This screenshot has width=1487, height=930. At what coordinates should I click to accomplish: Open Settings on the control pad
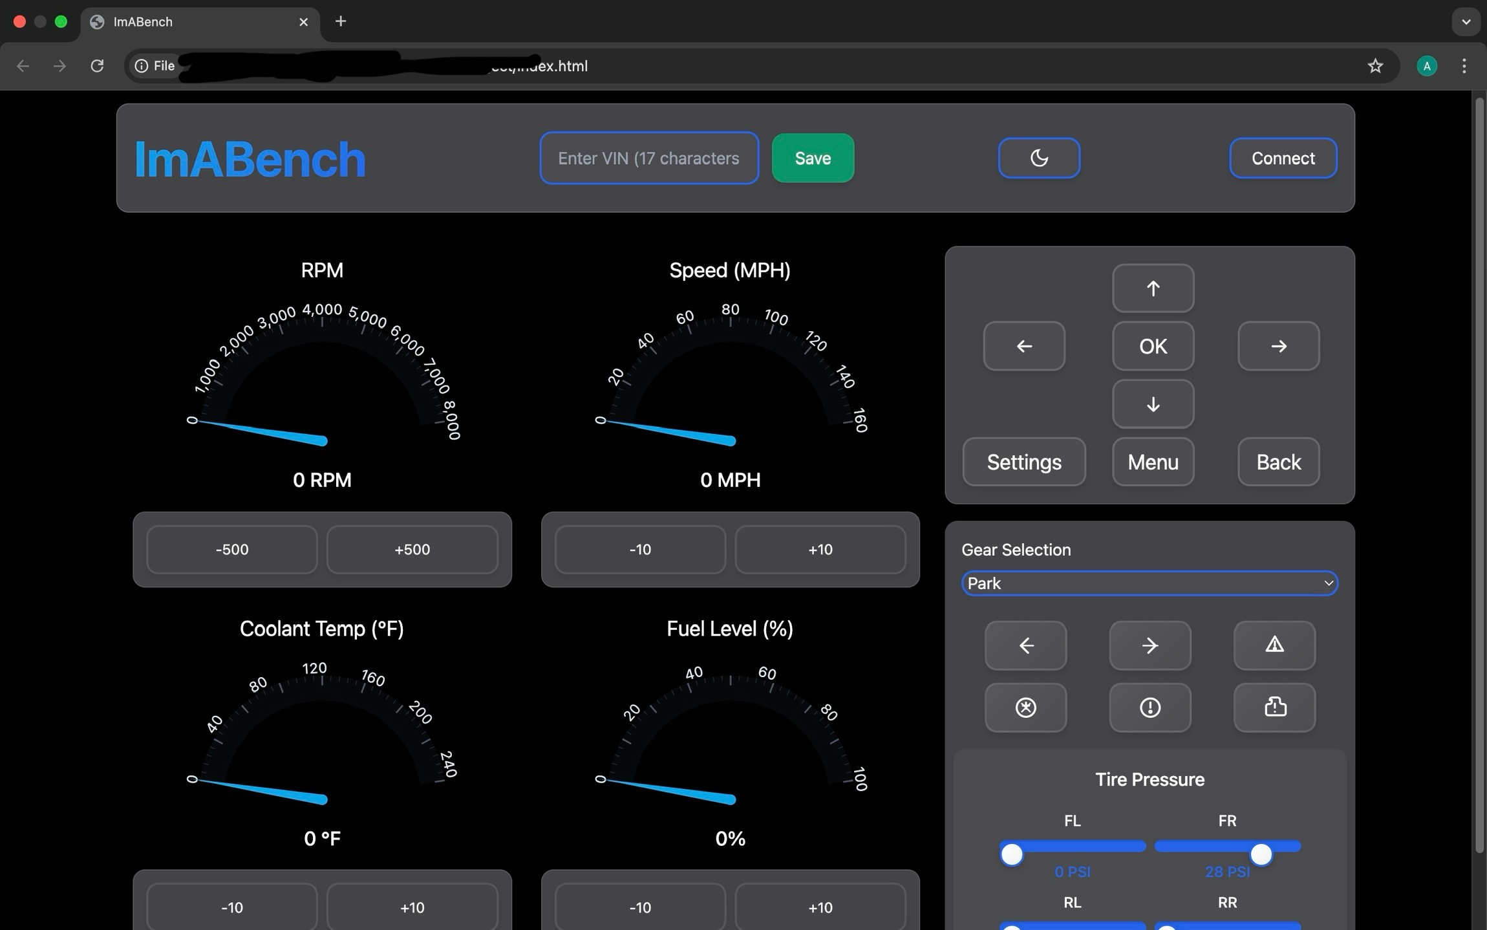[x=1024, y=462]
